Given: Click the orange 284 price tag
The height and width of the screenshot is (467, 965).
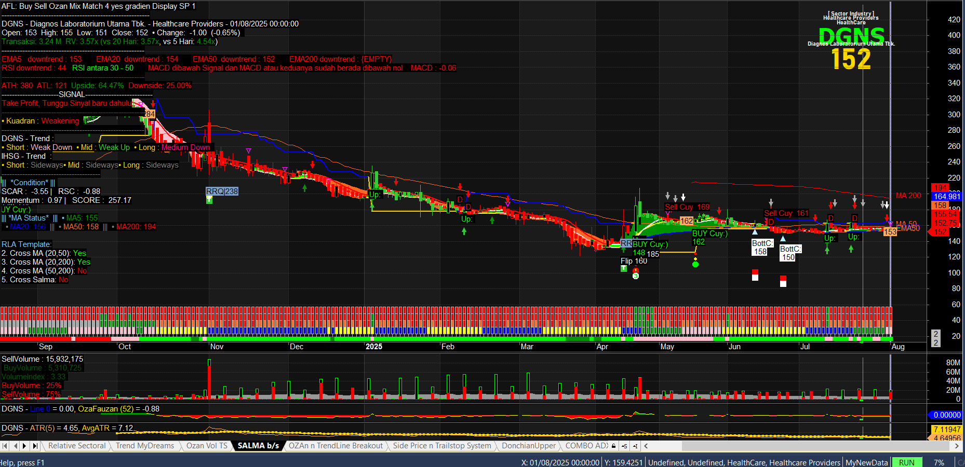Looking at the screenshot, I should tap(150, 114).
